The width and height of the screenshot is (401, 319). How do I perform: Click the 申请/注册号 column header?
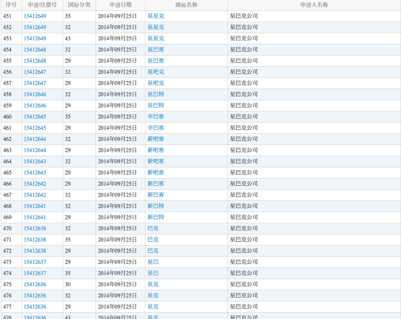[x=42, y=5]
